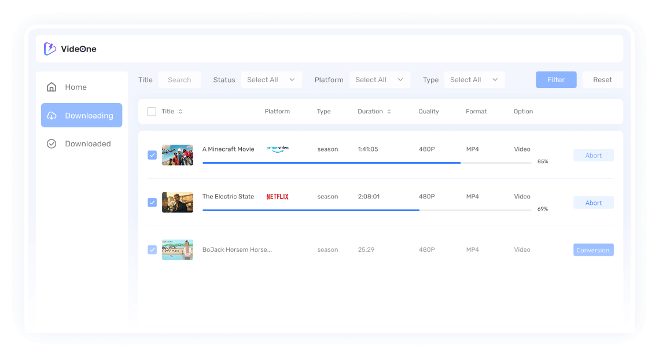
Task: Expand the Platform Select All dropdown
Action: point(380,80)
